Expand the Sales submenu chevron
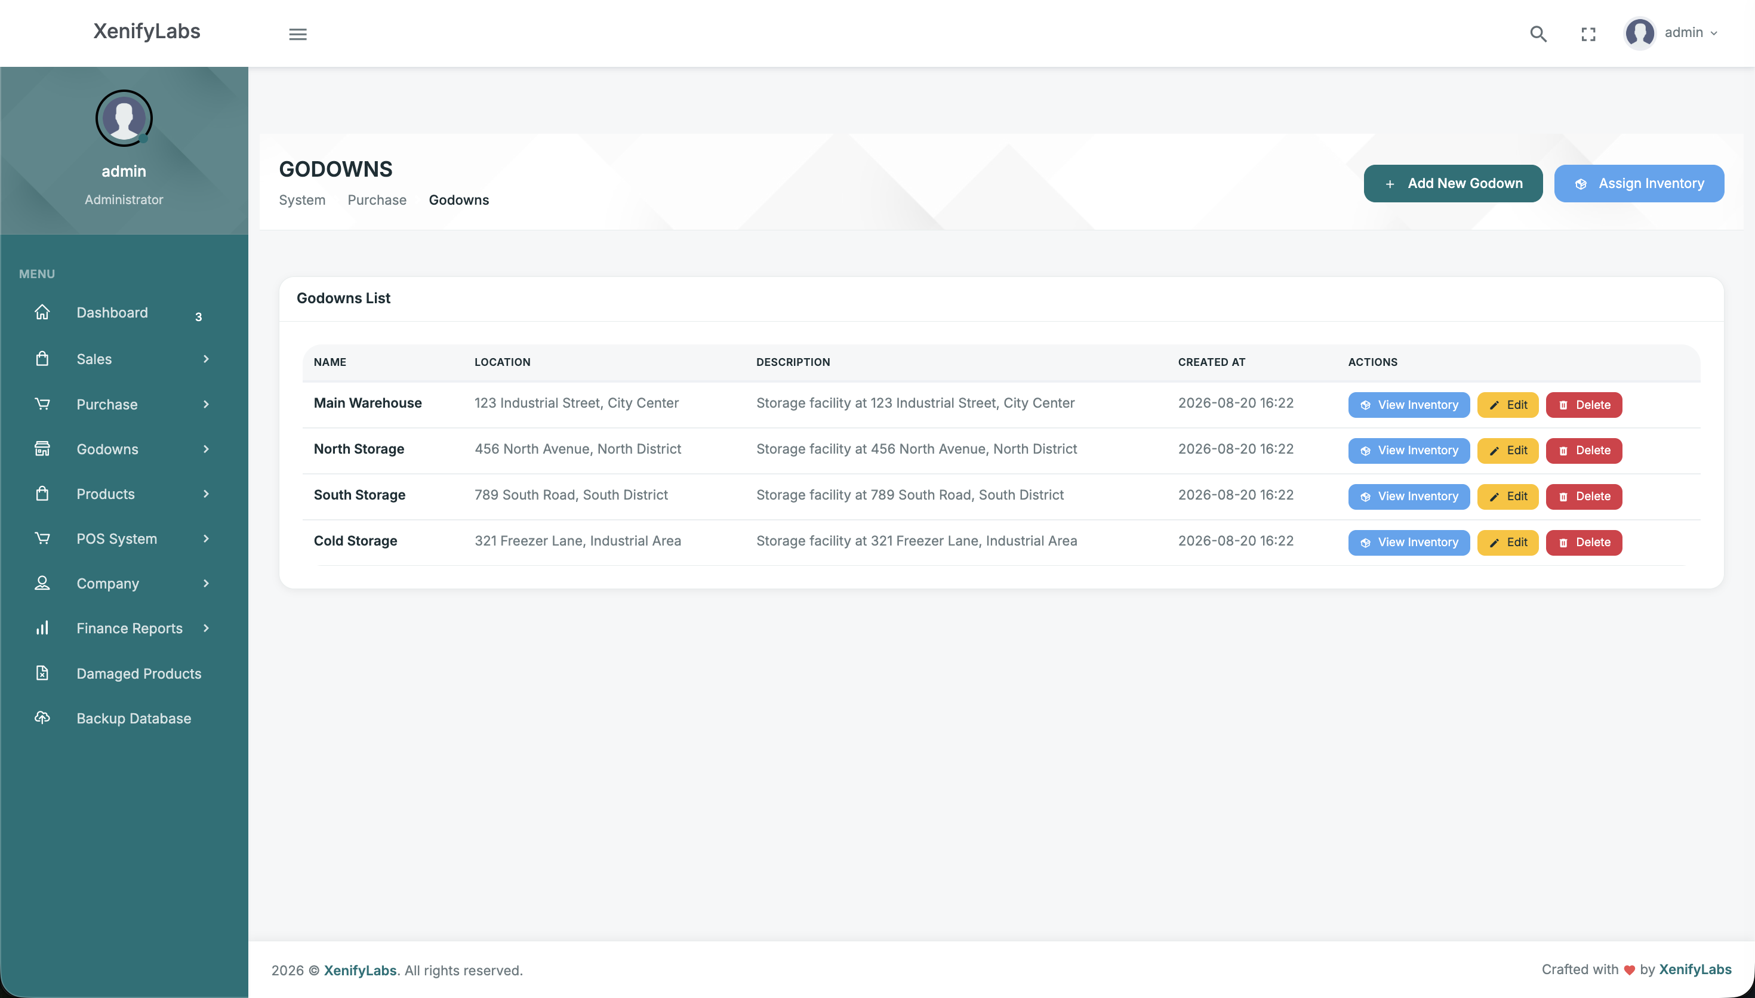The height and width of the screenshot is (998, 1755). pyautogui.click(x=207, y=359)
